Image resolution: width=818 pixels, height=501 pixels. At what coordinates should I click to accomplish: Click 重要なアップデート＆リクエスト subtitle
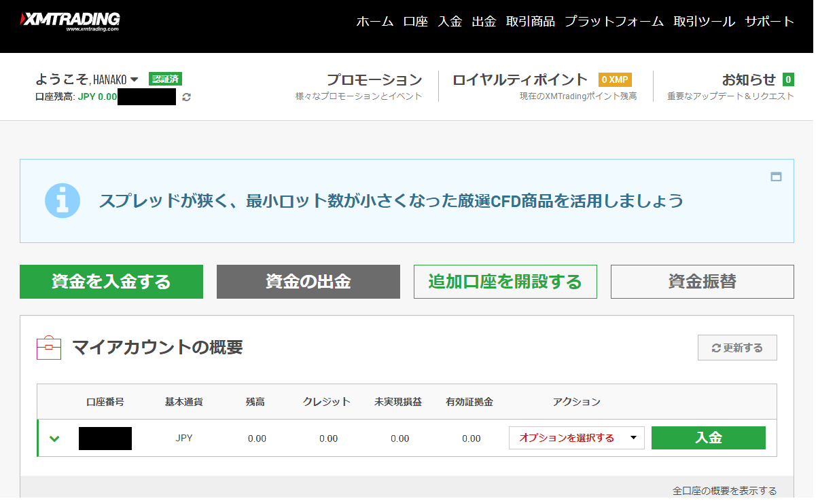click(x=730, y=96)
